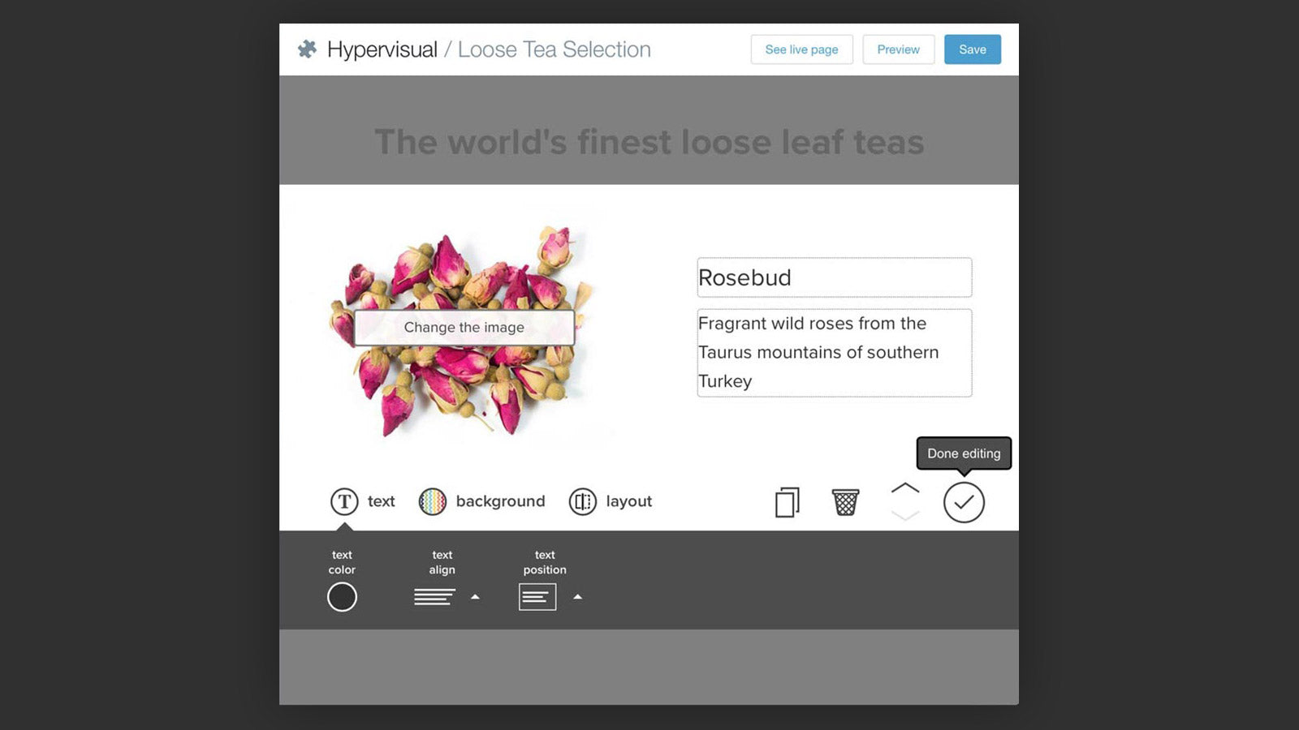The image size is (1299, 730).
Task: Expand the text position dropdown arrow
Action: 577,596
